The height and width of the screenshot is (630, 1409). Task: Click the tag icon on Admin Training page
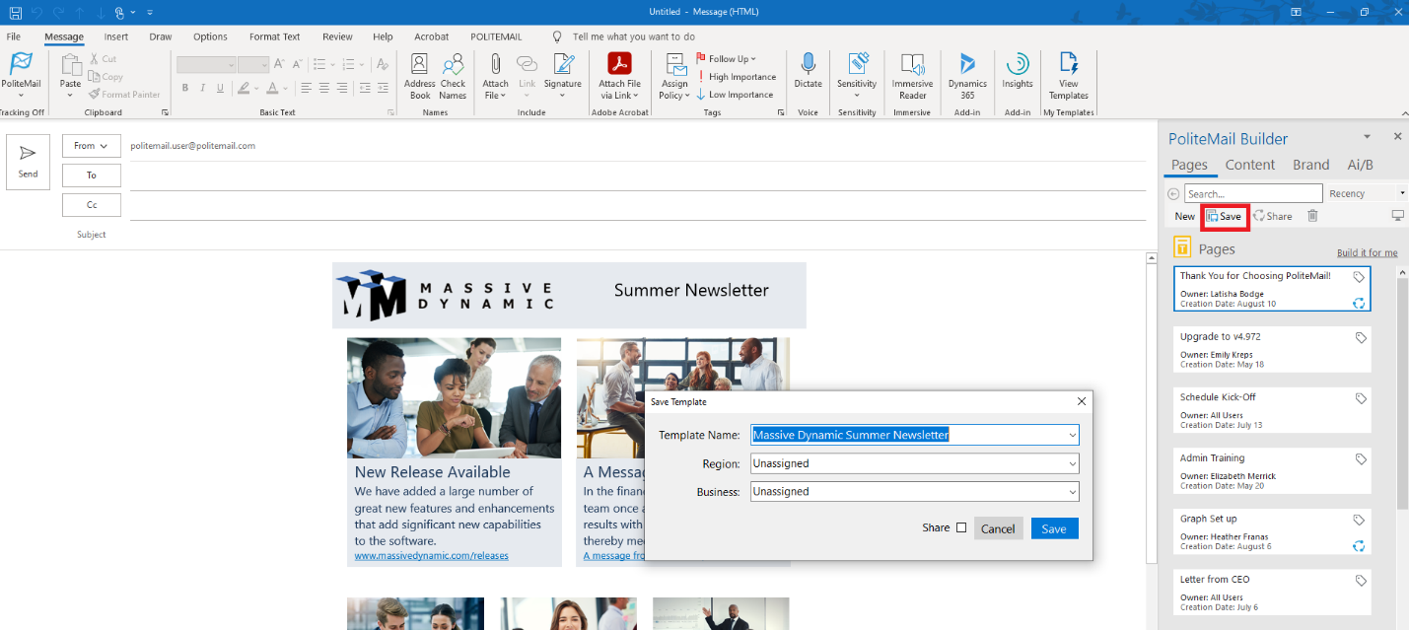pyautogui.click(x=1360, y=459)
